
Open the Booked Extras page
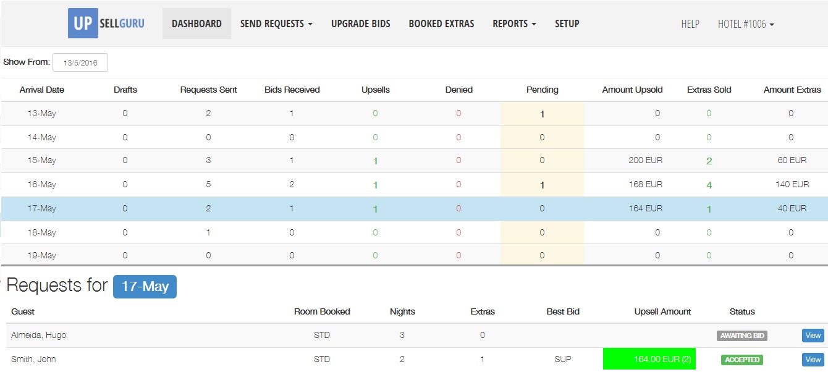tap(441, 23)
